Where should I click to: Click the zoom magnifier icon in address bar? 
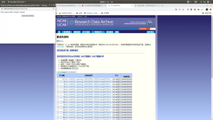tap(180, 9)
